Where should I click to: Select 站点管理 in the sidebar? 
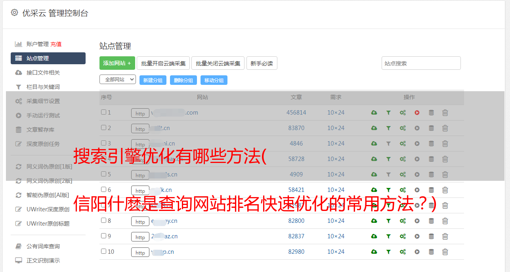pos(48,58)
